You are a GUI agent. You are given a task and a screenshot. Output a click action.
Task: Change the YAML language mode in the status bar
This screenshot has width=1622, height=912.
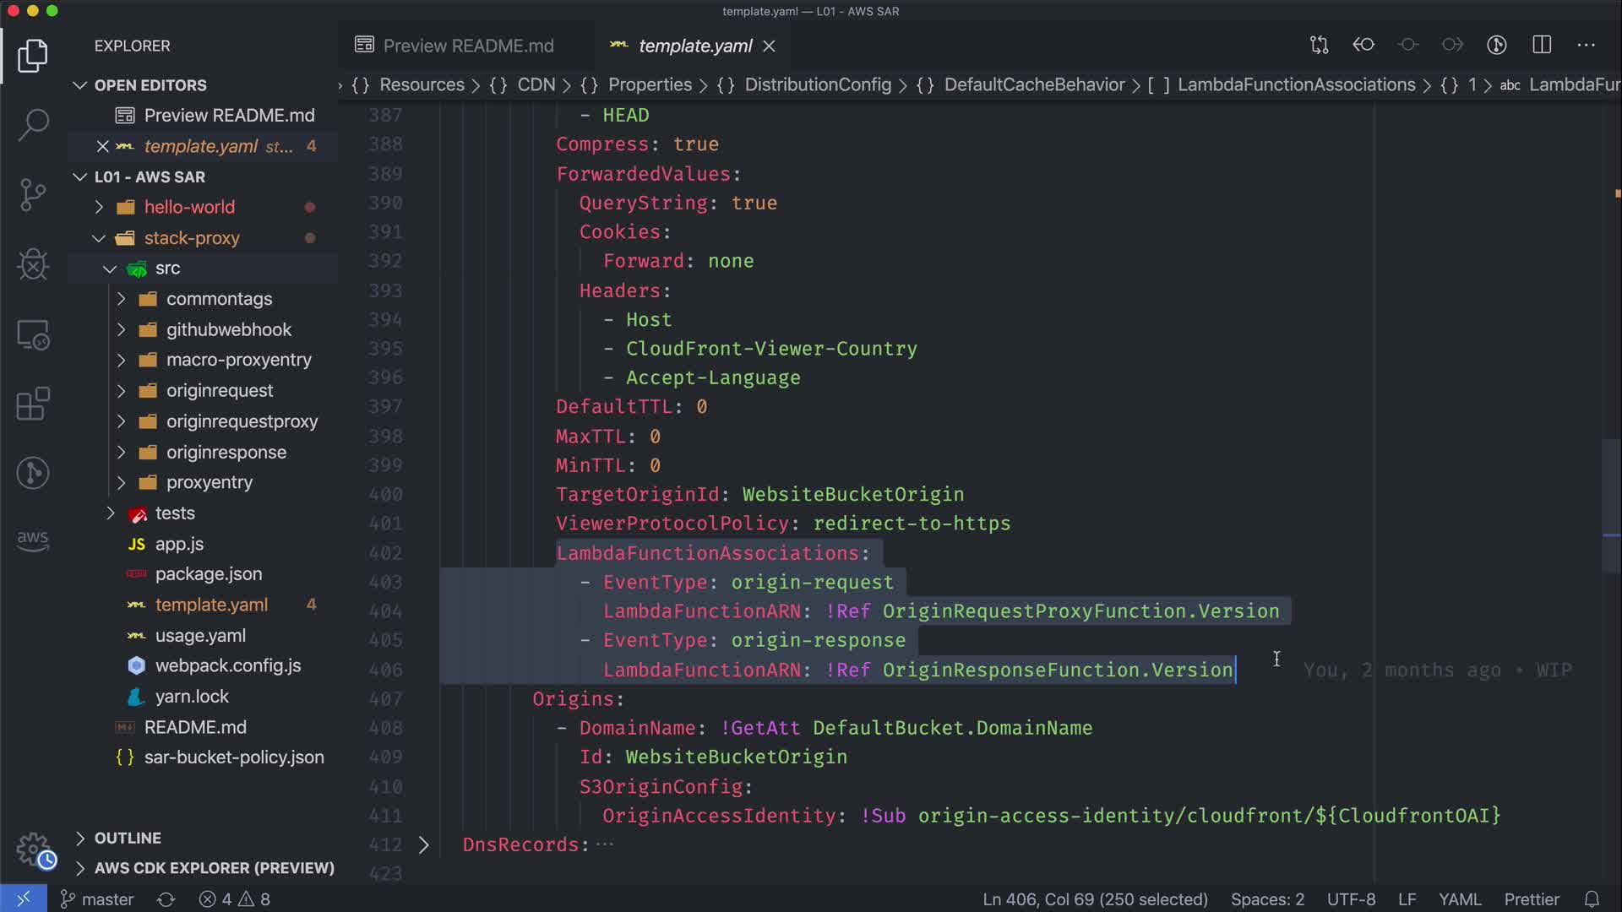(1459, 899)
